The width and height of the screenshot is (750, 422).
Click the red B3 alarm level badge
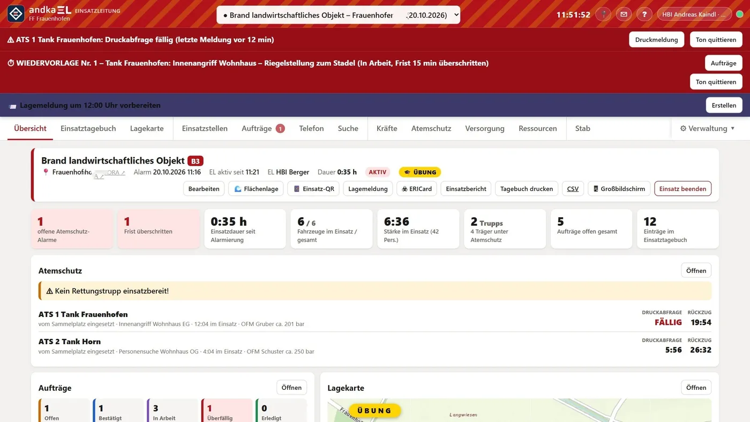coord(196,161)
